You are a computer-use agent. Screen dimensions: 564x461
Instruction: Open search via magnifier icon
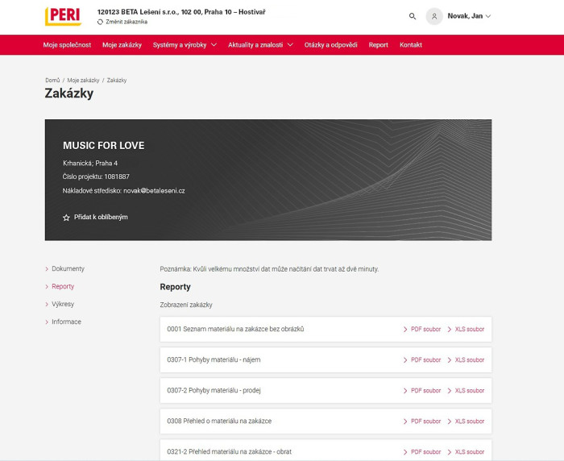413,16
